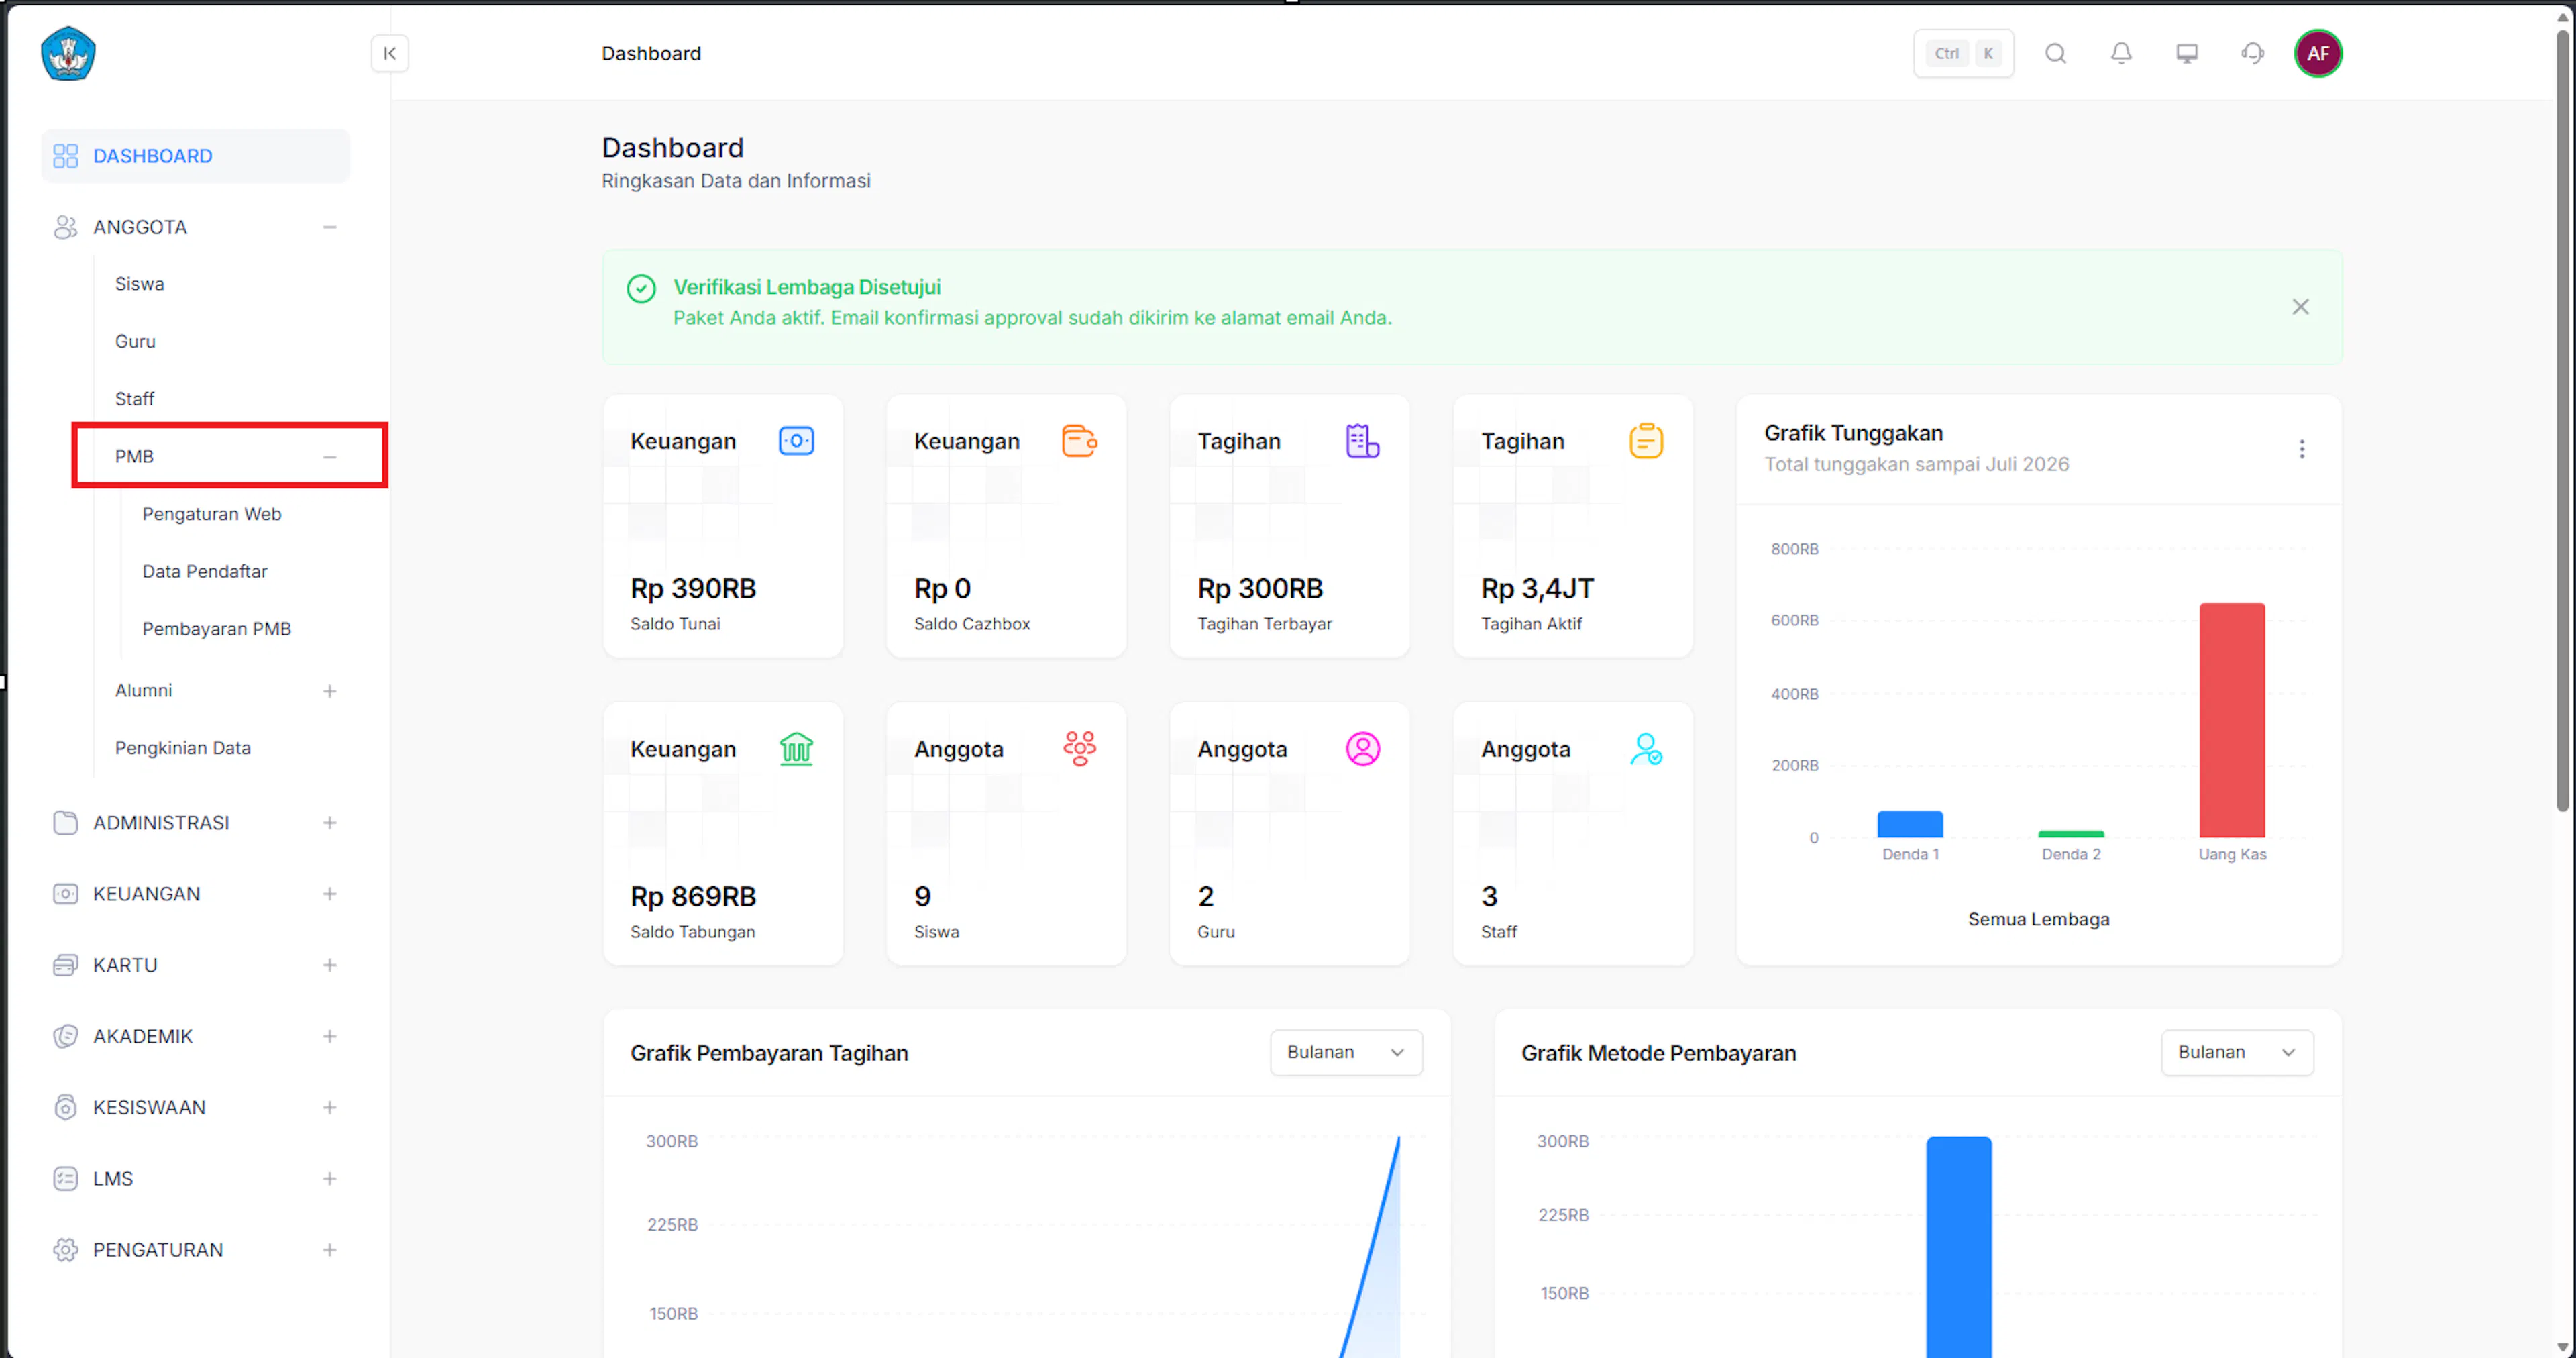
Task: Collapse the sidebar with the arrow button
Action: 390,54
